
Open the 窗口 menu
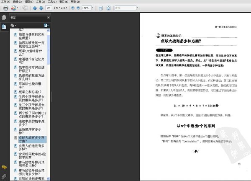pyautogui.click(x=64, y=2)
